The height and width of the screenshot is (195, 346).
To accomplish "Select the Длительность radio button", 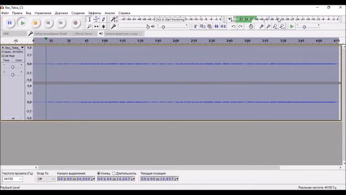I will 114,173.
